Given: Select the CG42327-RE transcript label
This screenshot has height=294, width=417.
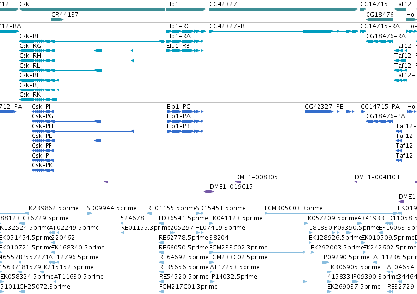Looking at the screenshot, I should (x=229, y=26).
